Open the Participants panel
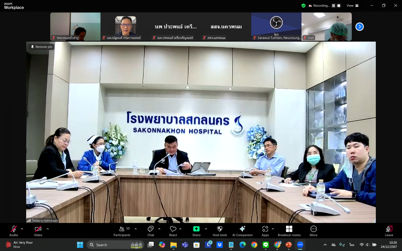Screen dimensions: 402x251 coord(122,231)
